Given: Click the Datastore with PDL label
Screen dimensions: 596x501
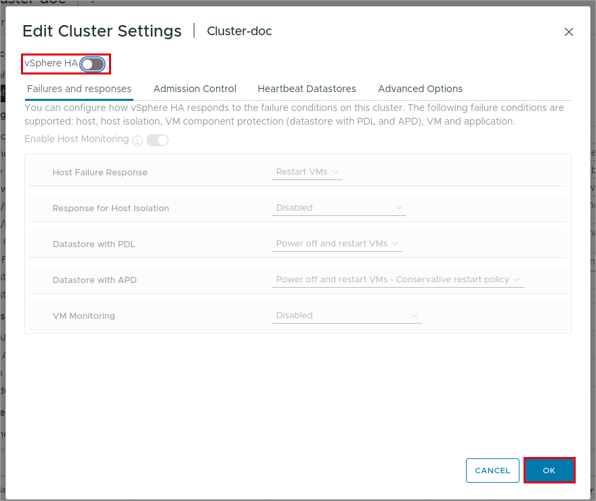Looking at the screenshot, I should pos(94,244).
